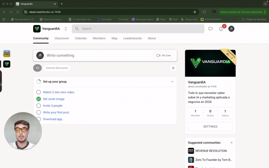Open the chat messages icon
The height and width of the screenshot is (168, 269).
pos(210,29)
